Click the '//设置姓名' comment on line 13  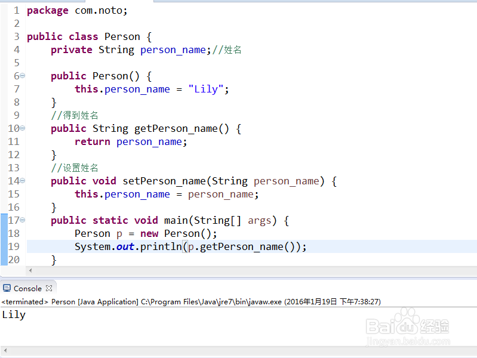[75, 168]
